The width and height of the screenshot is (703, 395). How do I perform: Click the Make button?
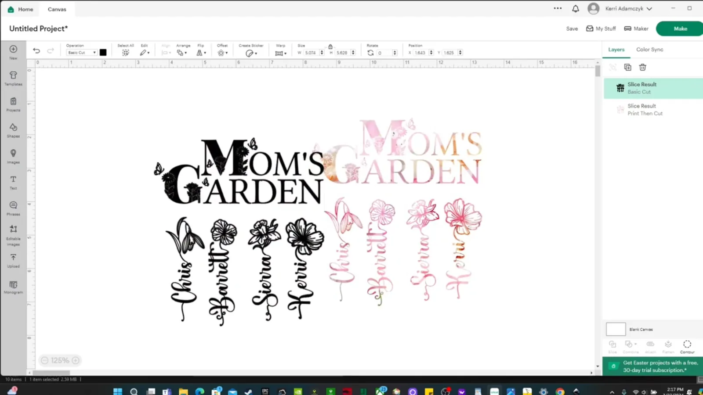coord(680,29)
